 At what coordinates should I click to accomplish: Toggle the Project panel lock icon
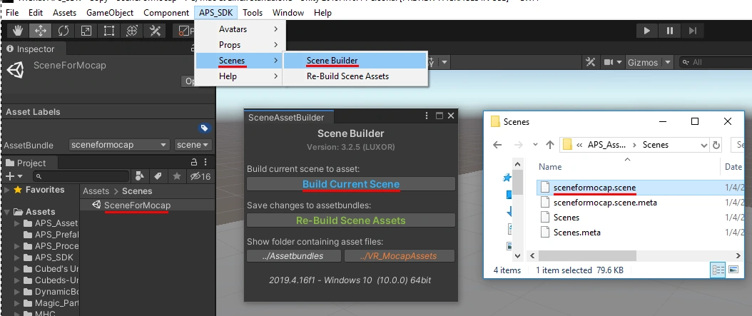tap(194, 162)
